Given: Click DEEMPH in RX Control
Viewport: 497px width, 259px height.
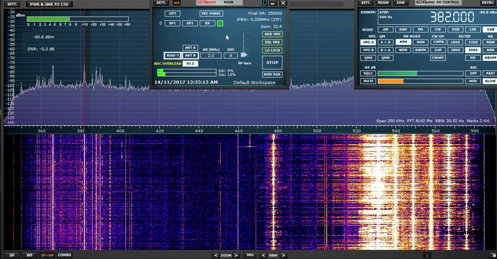Looking at the screenshot, I should [x=368, y=12].
